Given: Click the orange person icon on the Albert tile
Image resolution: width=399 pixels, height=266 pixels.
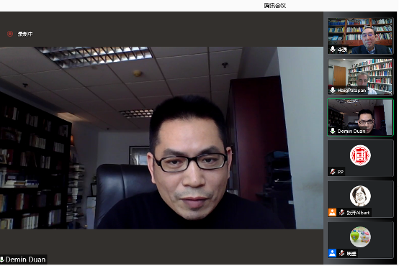Looking at the screenshot, I should [x=332, y=212].
